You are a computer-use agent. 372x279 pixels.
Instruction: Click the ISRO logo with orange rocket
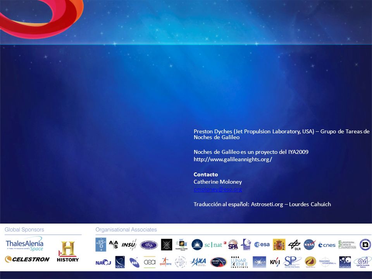pos(165,262)
